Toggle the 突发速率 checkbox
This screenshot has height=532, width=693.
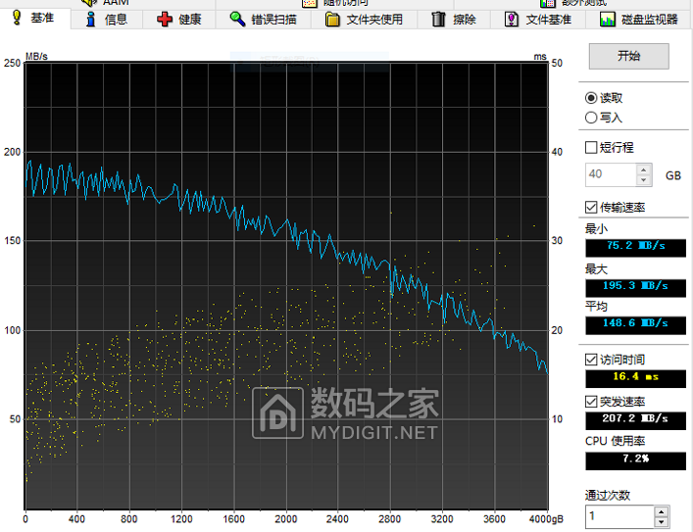591,402
